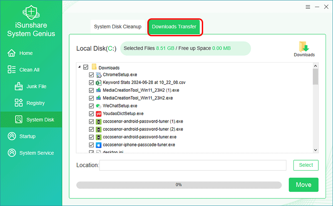Select System Disk in the sidebar
The image size is (333, 206).
(x=31, y=120)
